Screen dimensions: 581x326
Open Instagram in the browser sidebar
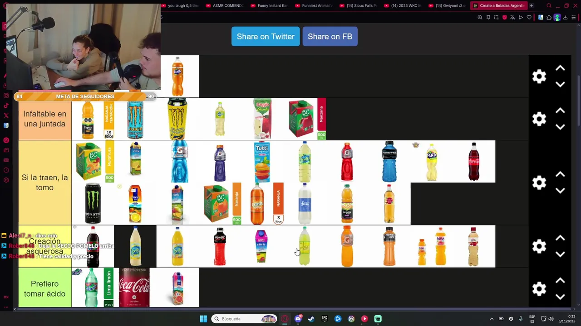click(6, 96)
